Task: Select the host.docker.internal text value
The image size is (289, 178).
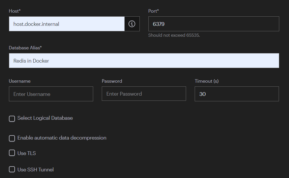Action: [36, 24]
